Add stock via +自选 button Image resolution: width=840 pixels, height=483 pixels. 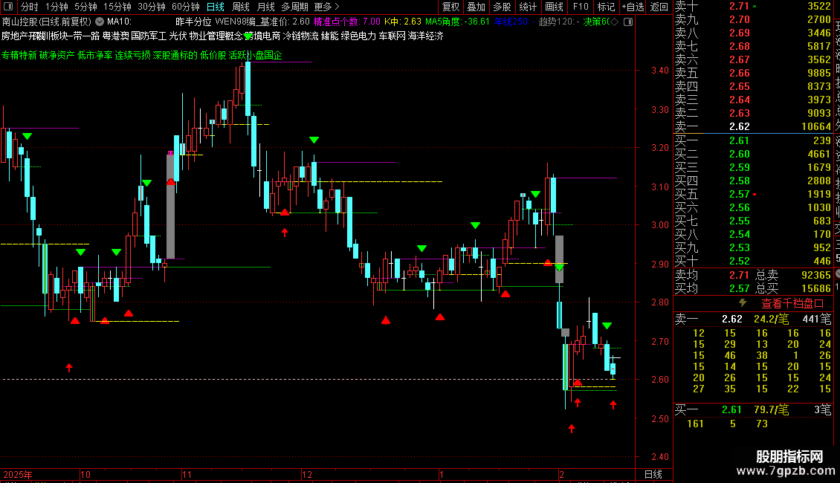(x=633, y=7)
